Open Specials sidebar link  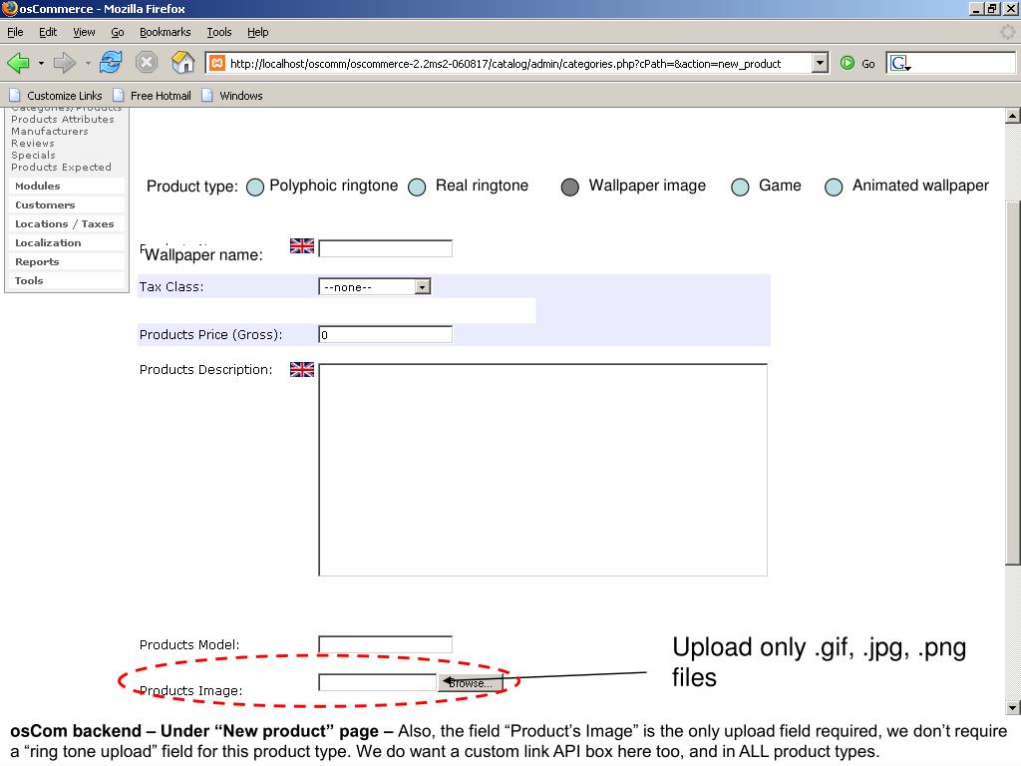pos(33,155)
